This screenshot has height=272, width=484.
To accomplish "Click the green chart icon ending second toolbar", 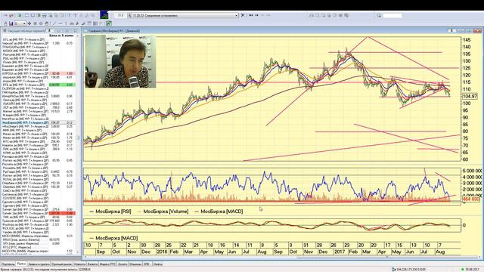I will (x=109, y=23).
